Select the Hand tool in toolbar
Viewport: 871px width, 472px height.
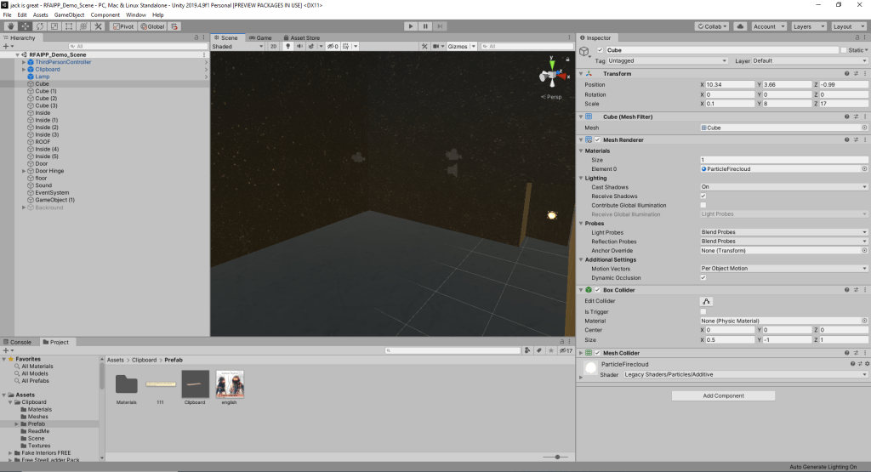[11, 26]
